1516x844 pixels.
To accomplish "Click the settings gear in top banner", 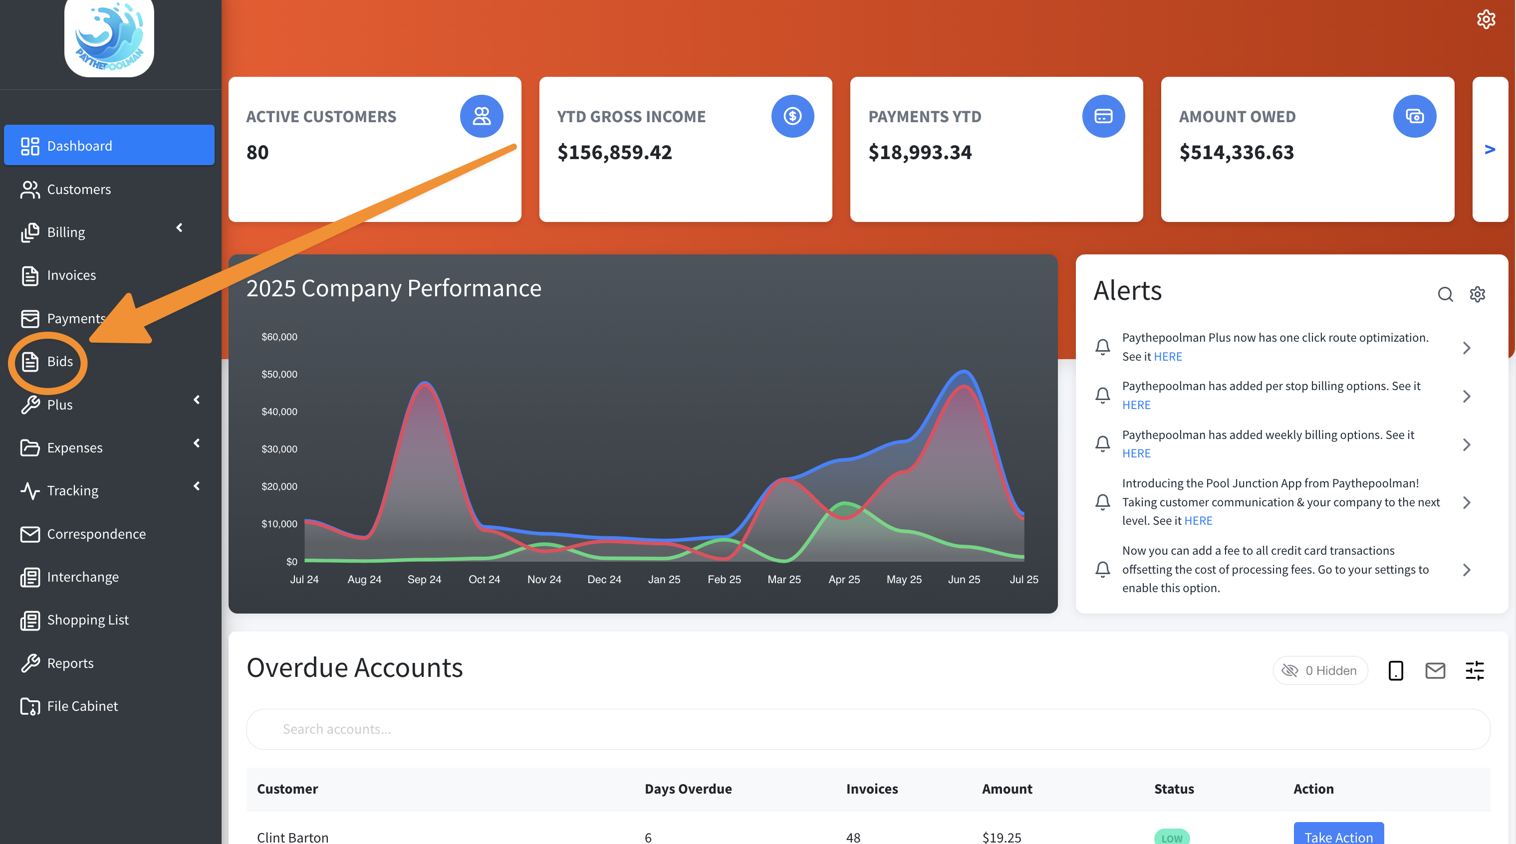I will coord(1486,19).
